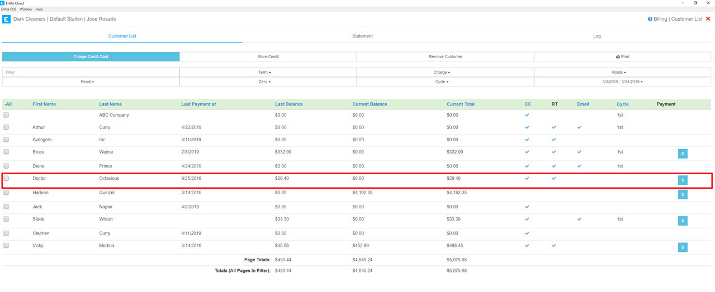Click the CC checkmark for Jack Napier
Screen dimensions: 715x292
tap(527, 207)
